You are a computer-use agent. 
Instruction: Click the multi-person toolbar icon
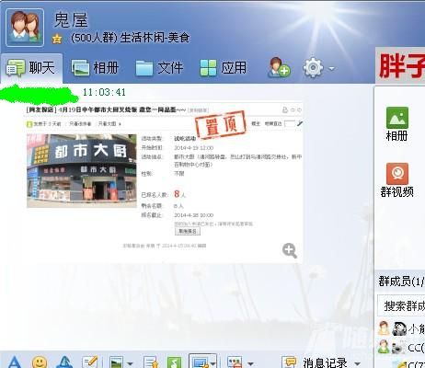tap(235, 362)
